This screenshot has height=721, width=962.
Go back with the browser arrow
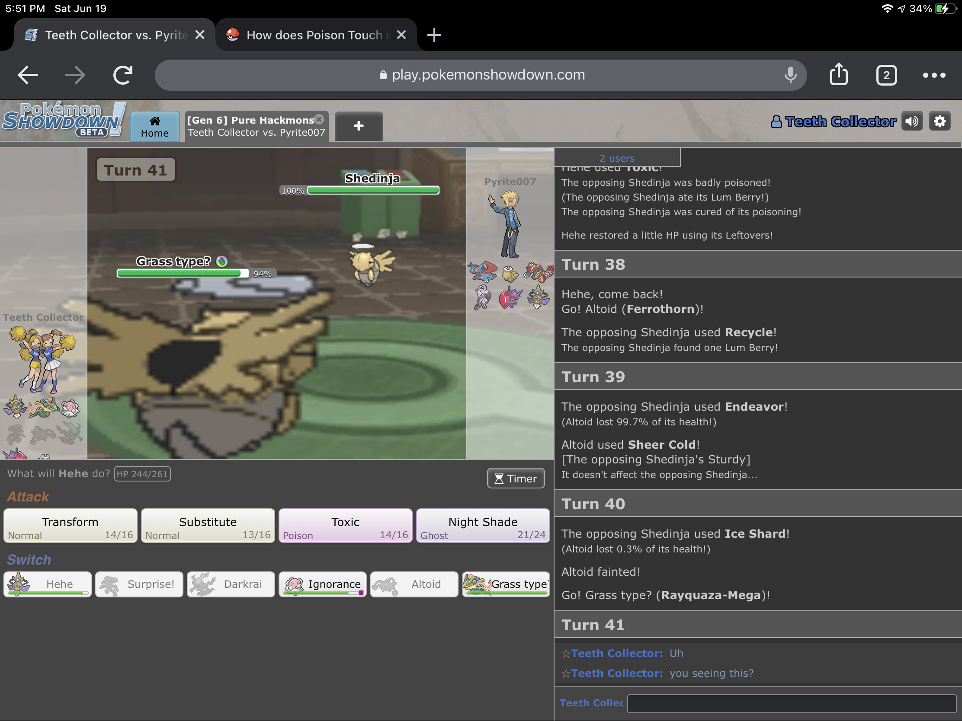pyautogui.click(x=28, y=75)
